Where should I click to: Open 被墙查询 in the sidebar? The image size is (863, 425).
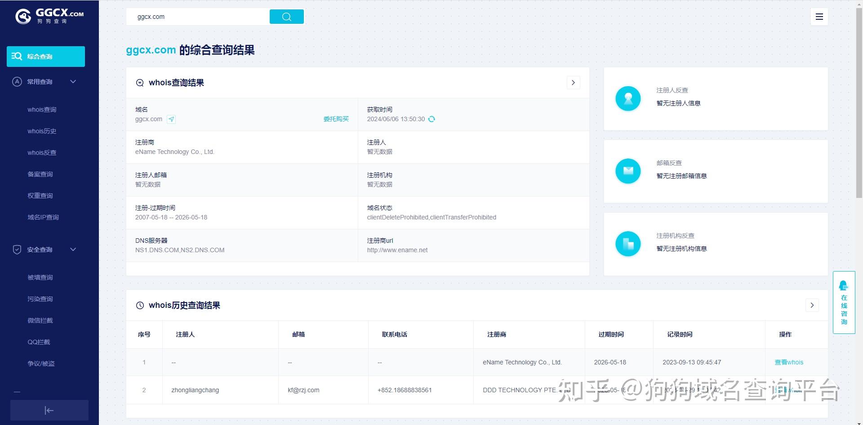pyautogui.click(x=40, y=277)
